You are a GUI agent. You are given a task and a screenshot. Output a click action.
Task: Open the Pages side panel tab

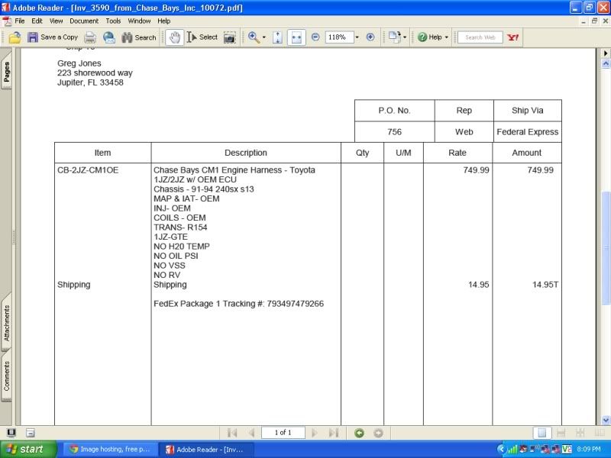pyautogui.click(x=6, y=71)
